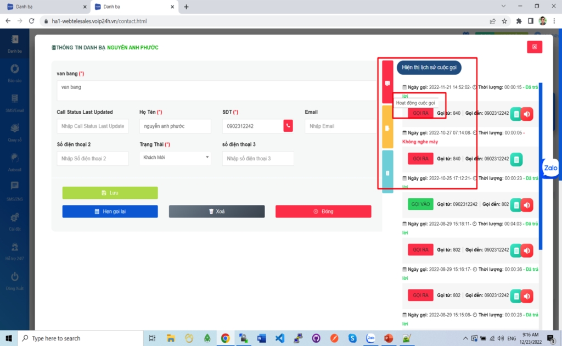The image size is (562, 346).
Task: Focus the Email input field
Action: [x=340, y=126]
